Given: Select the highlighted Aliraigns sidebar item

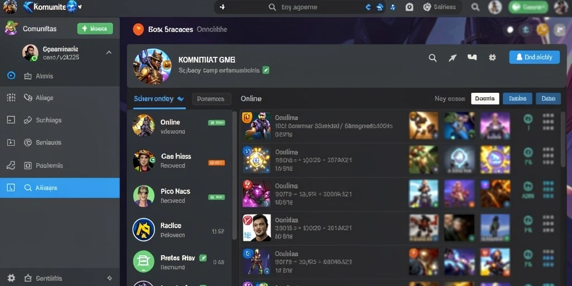Looking at the screenshot, I should point(60,188).
